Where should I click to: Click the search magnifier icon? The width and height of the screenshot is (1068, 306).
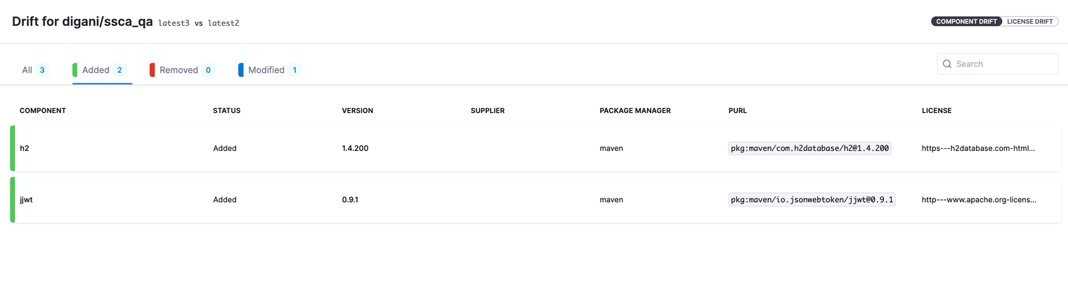pyautogui.click(x=947, y=64)
